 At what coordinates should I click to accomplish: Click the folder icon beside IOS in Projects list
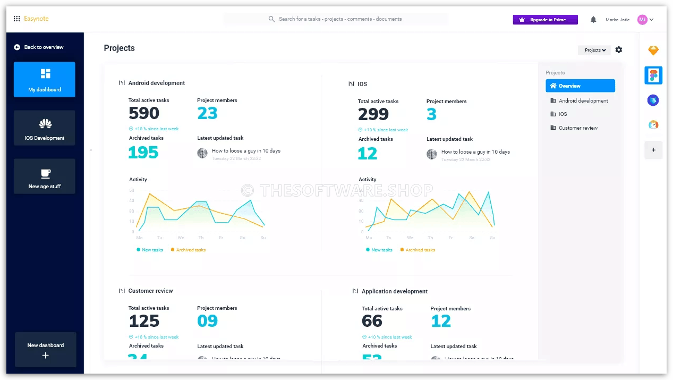[553, 114]
